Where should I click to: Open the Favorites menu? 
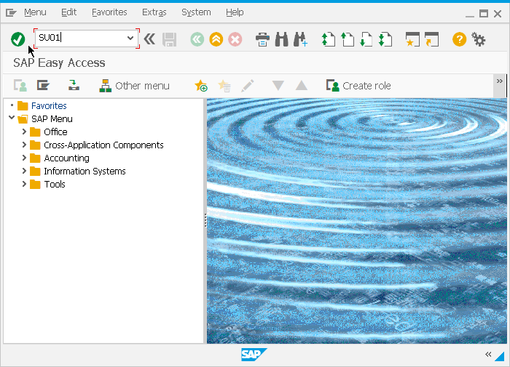point(109,12)
